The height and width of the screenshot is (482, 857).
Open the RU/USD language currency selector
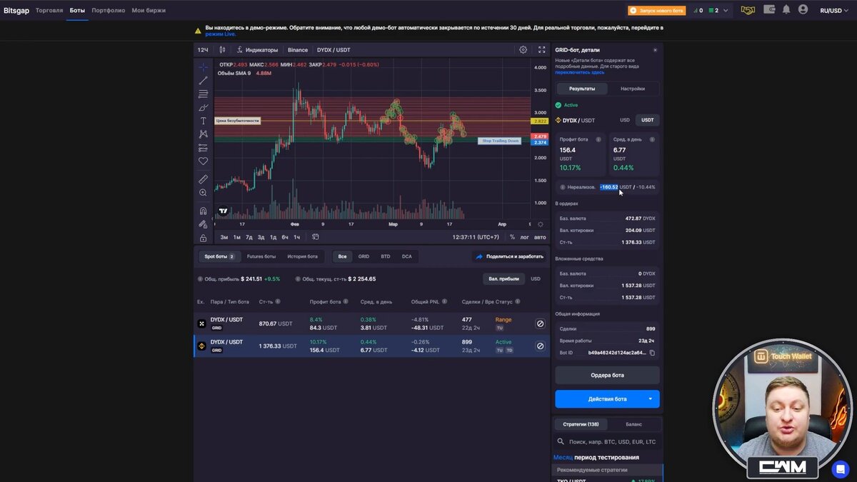point(834,11)
